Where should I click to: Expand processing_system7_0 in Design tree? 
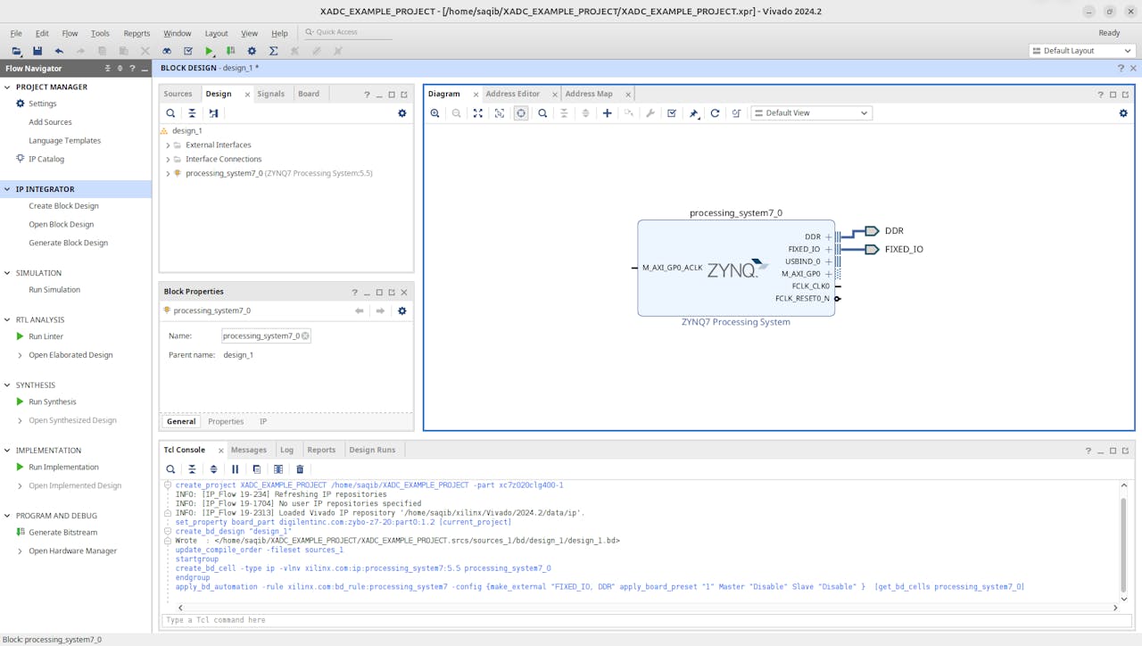(168, 174)
